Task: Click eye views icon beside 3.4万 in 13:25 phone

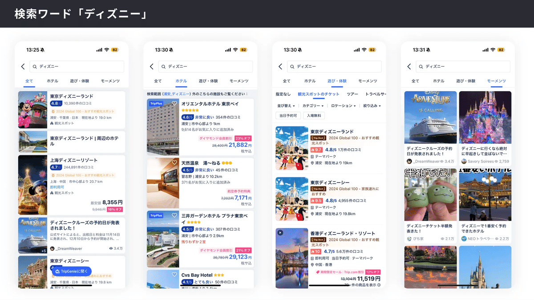Action: point(111,248)
